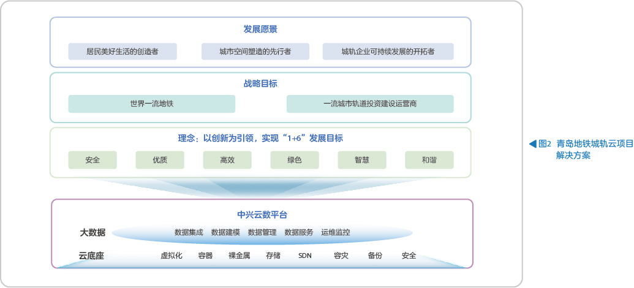This screenshot has height=288, width=634.
Task: Select the 城市空间塑造的先行者 box
Action: [255, 51]
